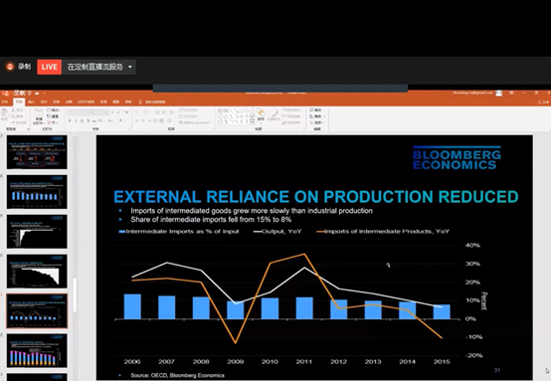Select the stacked colored bar chart slide thumbnail

[37, 351]
